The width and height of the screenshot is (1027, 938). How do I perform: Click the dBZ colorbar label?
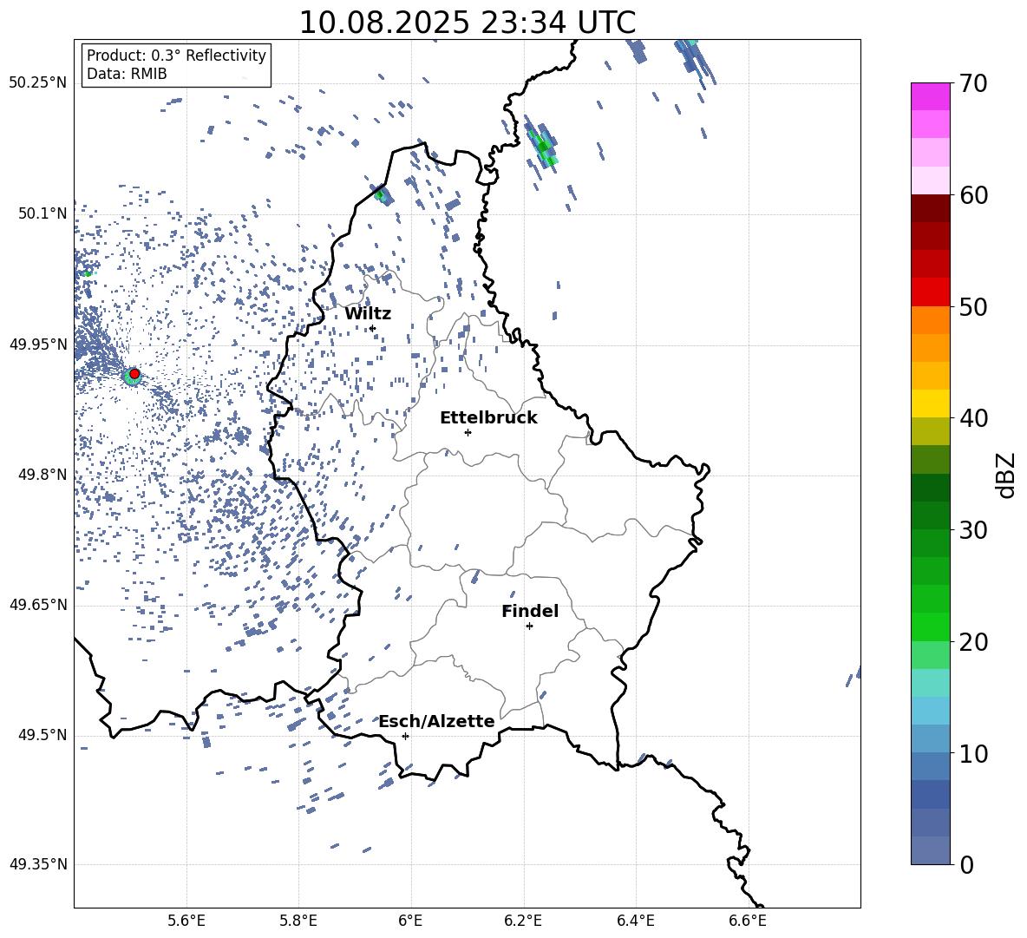[x=1007, y=475]
